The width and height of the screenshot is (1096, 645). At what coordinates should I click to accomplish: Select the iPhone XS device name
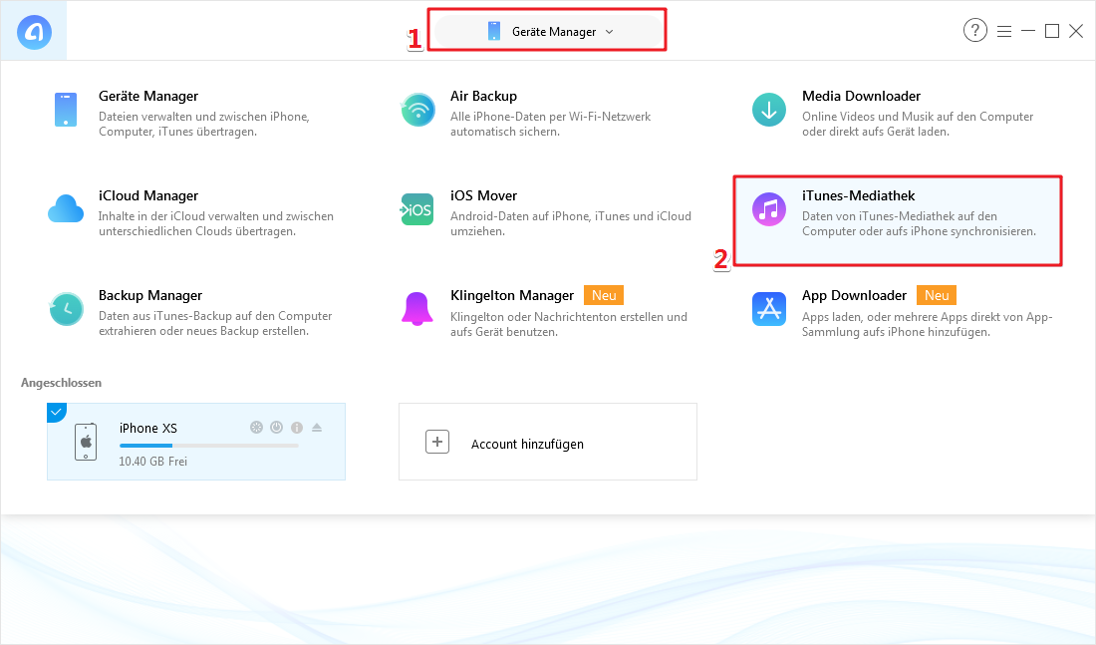click(x=148, y=428)
